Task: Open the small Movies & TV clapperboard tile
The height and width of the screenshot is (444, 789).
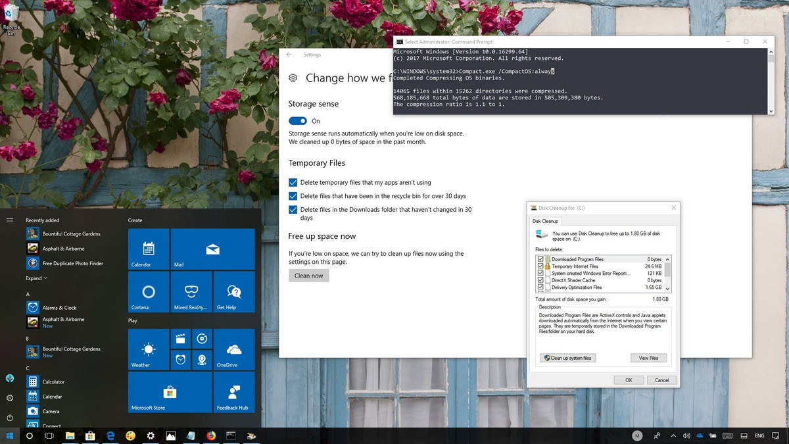Action: tap(181, 339)
